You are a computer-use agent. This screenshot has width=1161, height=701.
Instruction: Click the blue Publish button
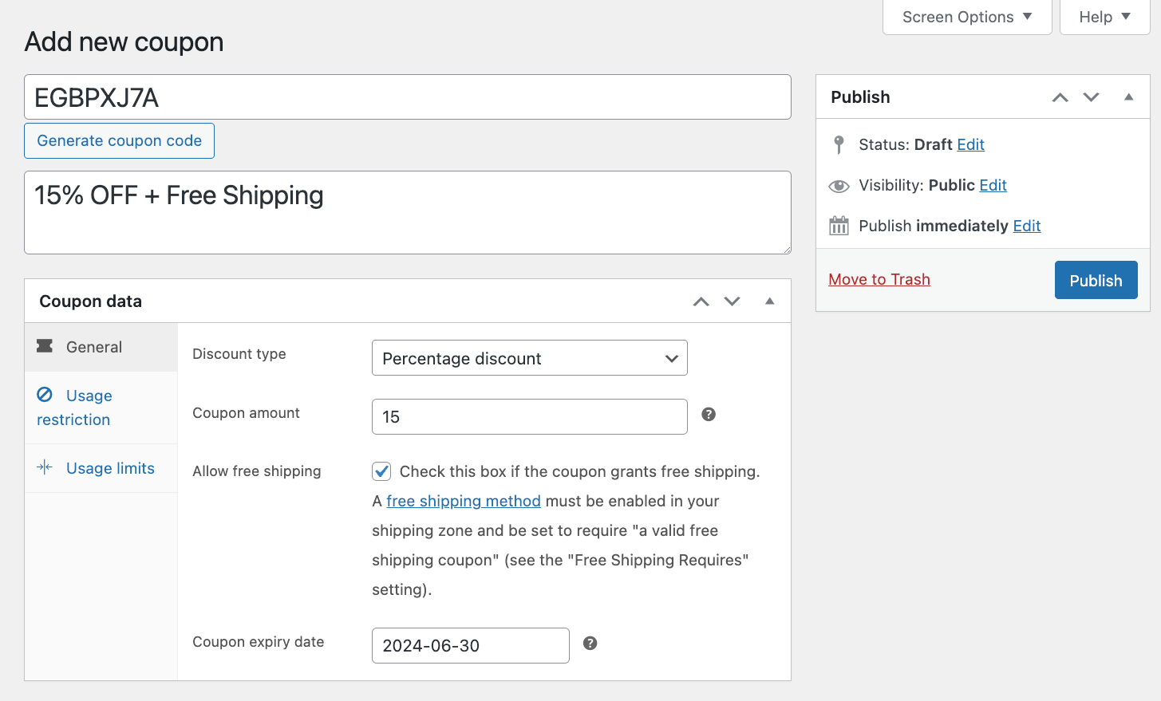pyautogui.click(x=1096, y=281)
